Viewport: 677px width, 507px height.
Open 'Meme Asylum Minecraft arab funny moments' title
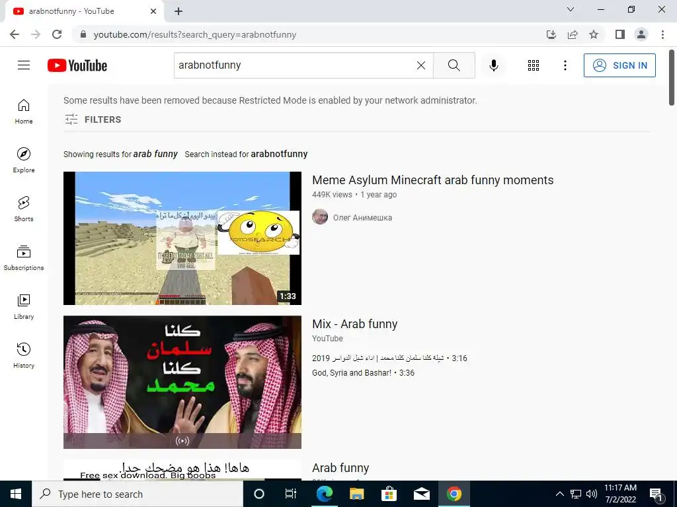coord(432,180)
